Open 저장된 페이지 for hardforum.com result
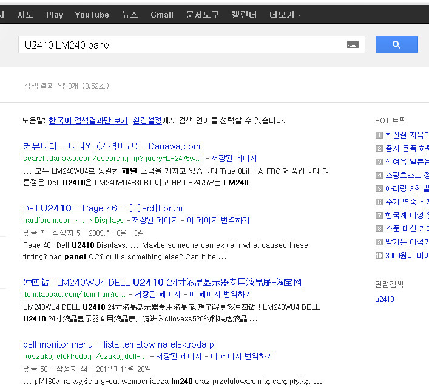 pyautogui.click(x=155, y=220)
